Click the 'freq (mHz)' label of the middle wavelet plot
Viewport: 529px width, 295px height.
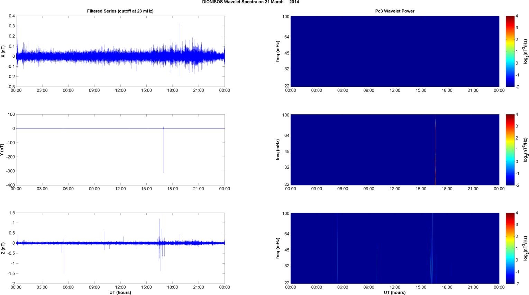tap(278, 150)
